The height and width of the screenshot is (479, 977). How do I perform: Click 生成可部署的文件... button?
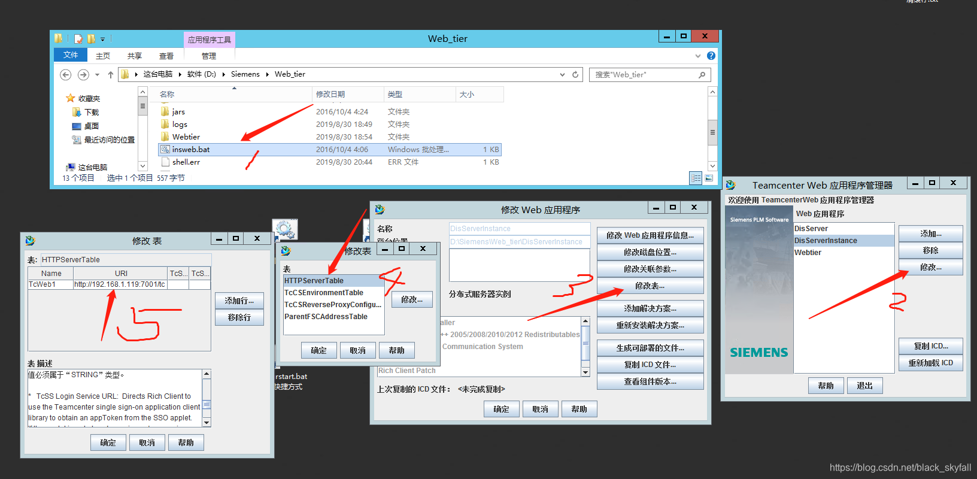(650, 348)
